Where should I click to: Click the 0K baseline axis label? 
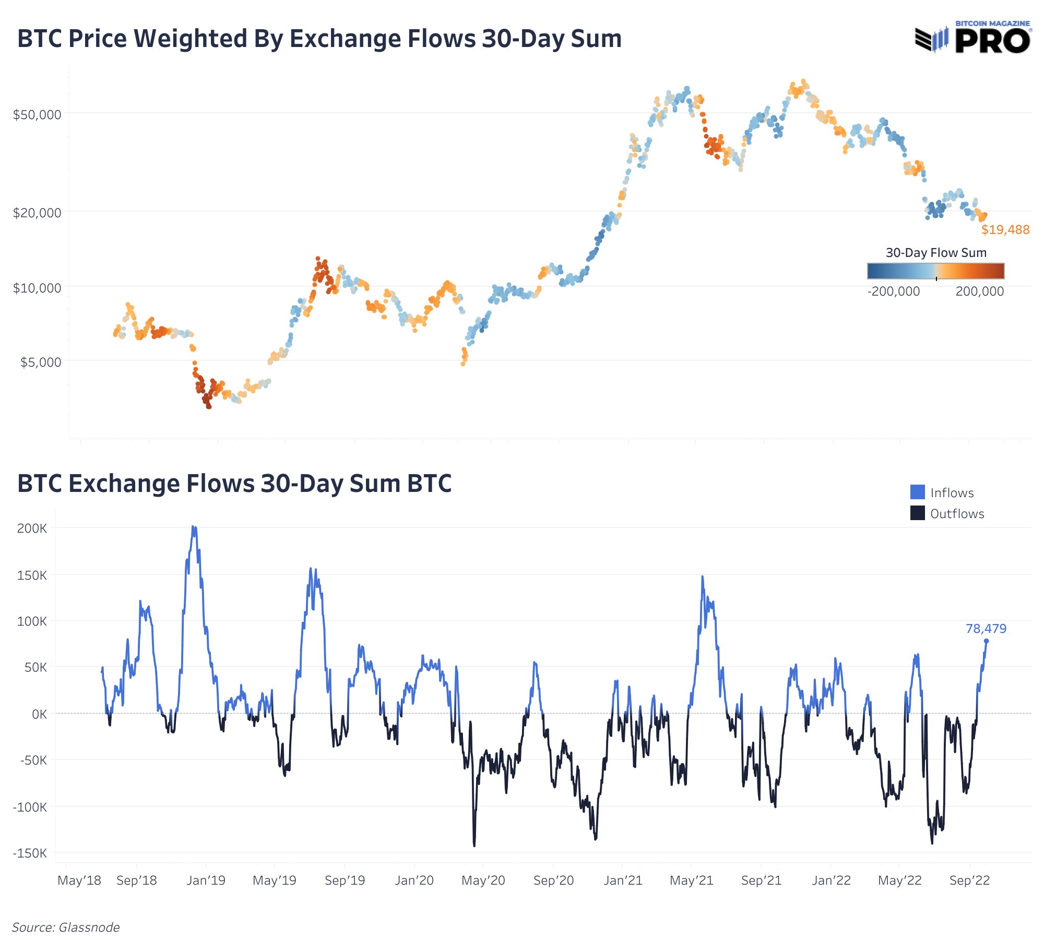[39, 713]
